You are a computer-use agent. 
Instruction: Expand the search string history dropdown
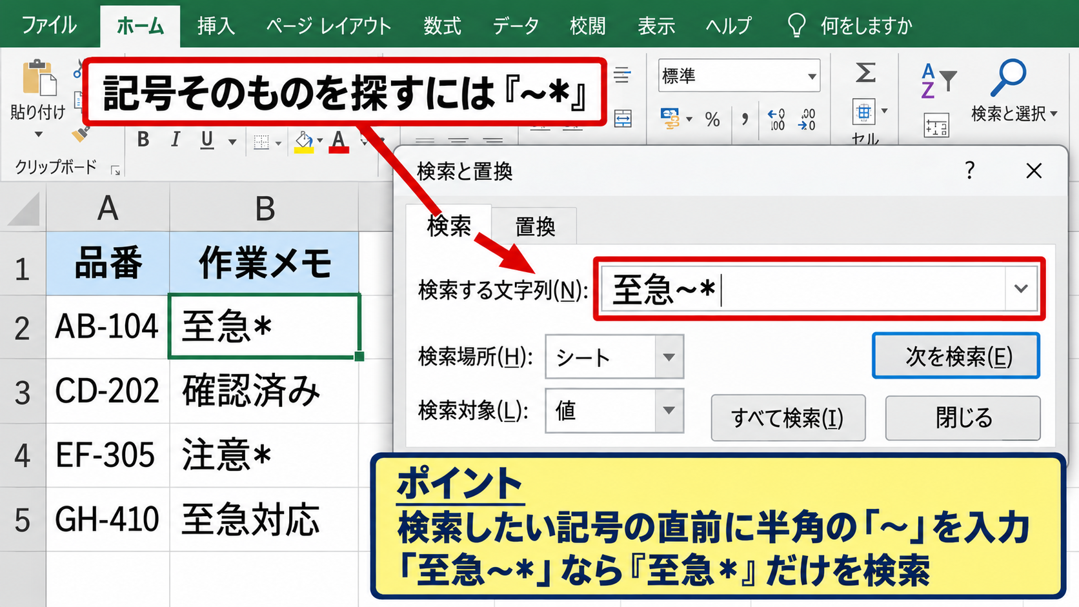[x=1021, y=289]
